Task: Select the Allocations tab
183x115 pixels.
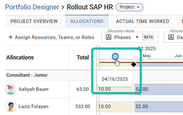Action: [x=87, y=21]
